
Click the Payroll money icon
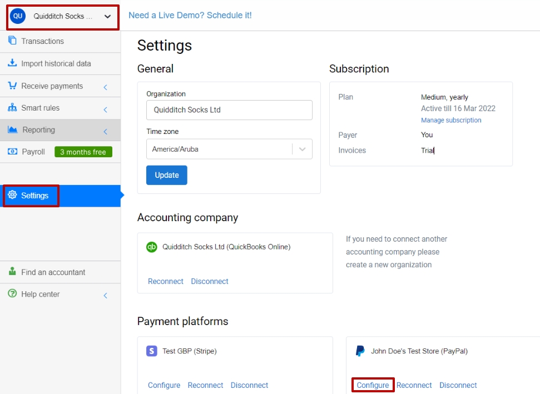pyautogui.click(x=12, y=151)
